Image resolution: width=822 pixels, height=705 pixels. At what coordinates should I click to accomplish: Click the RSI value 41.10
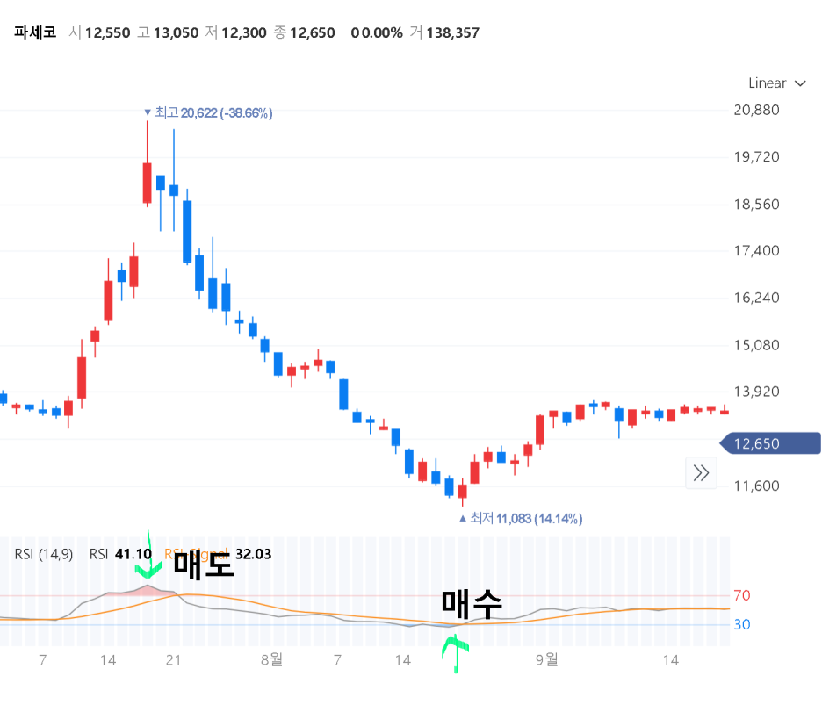click(x=133, y=554)
